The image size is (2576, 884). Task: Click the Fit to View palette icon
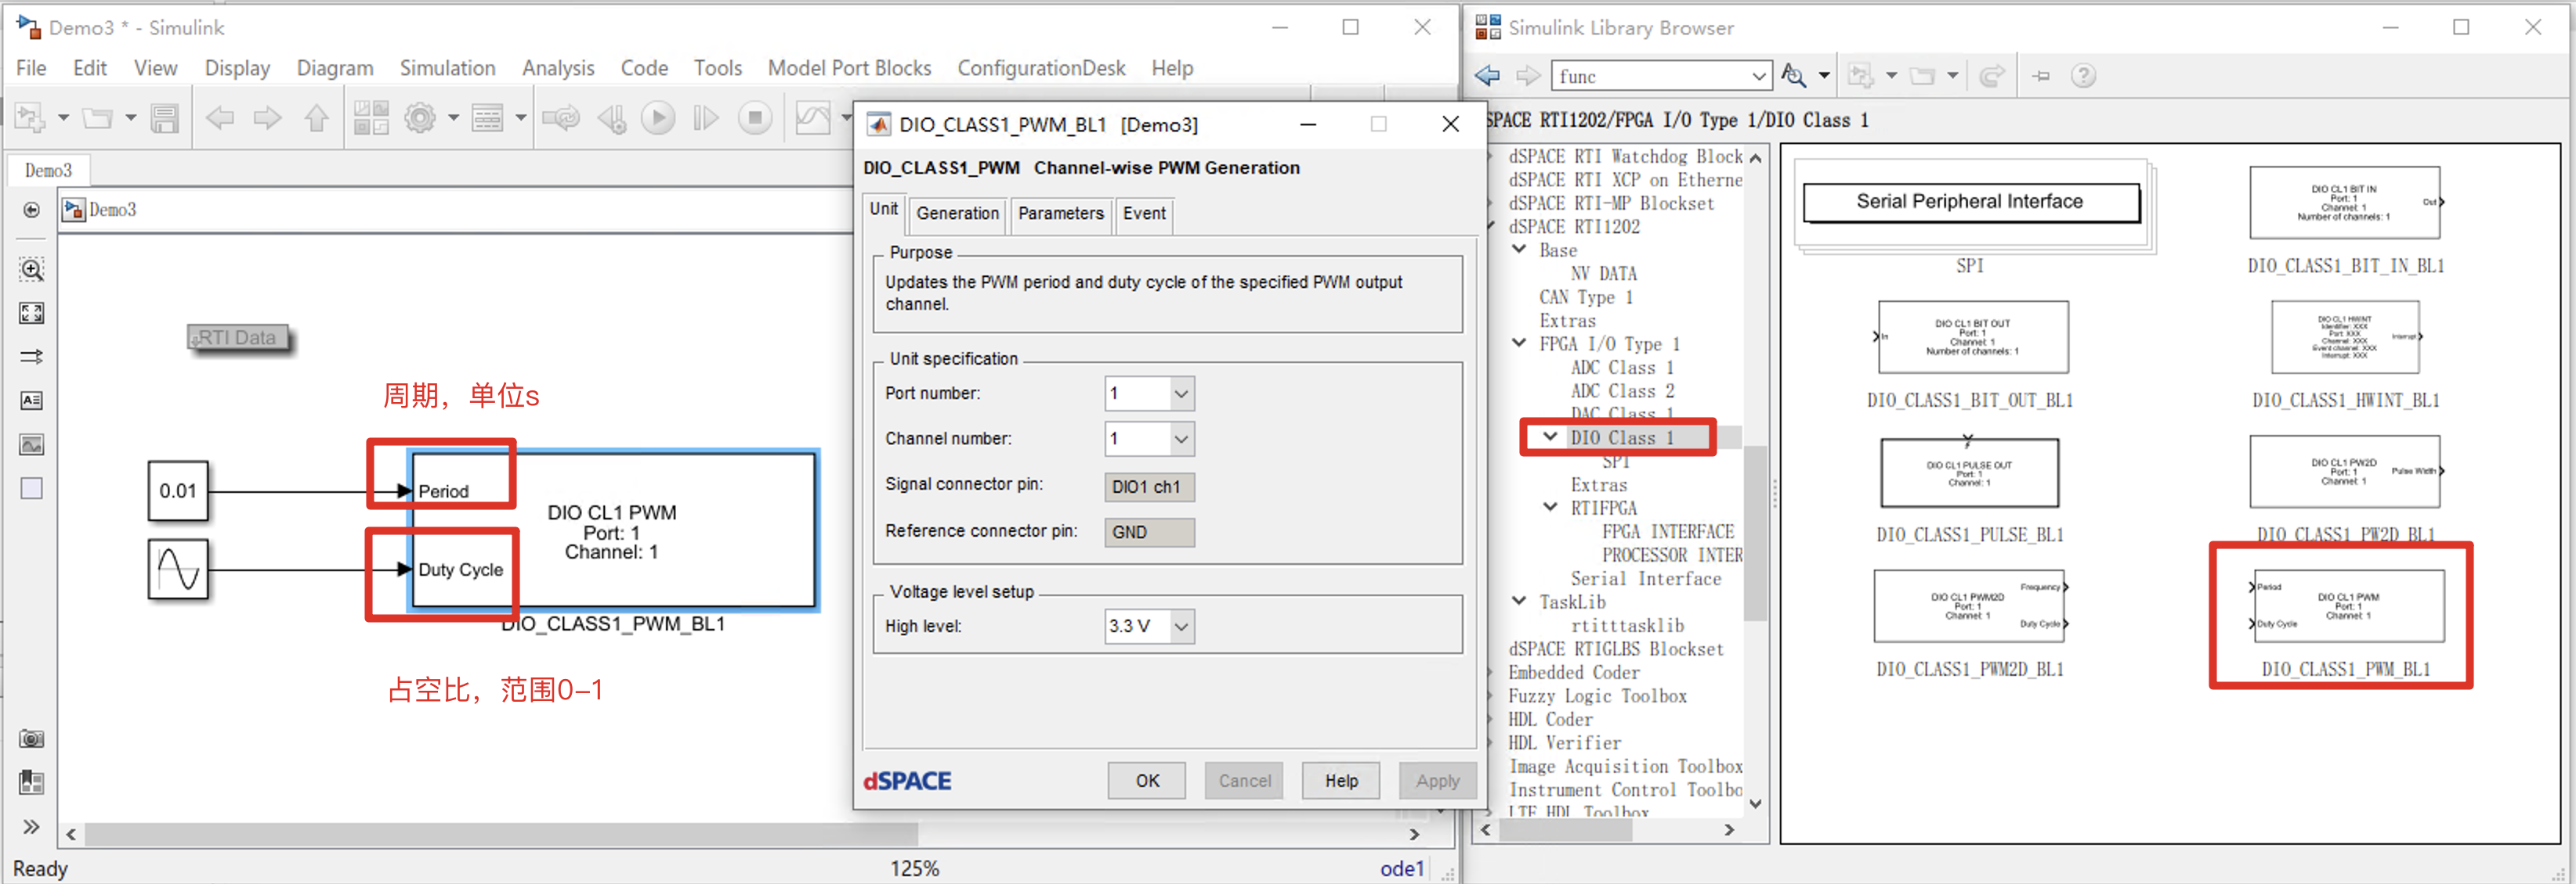pyautogui.click(x=32, y=313)
